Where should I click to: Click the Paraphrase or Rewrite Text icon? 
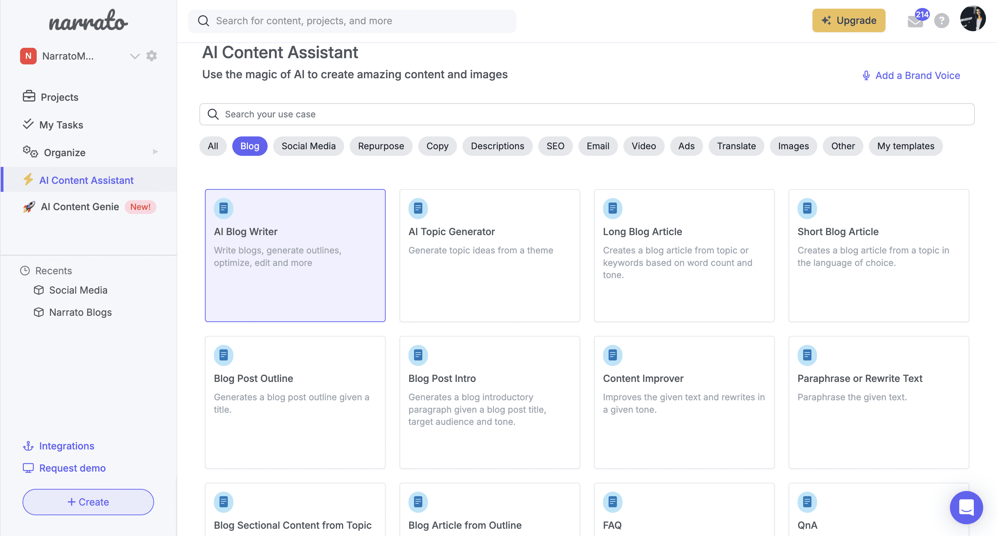tap(807, 355)
